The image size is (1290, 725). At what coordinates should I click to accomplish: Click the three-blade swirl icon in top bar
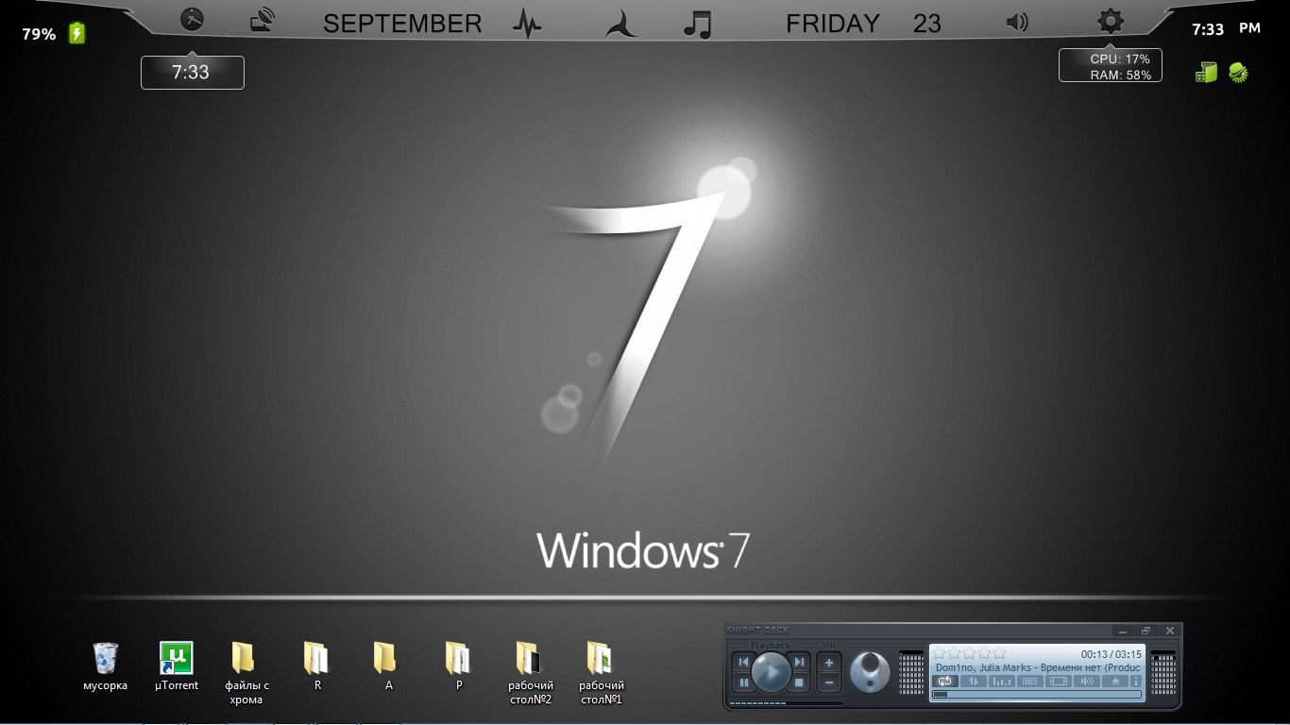[x=621, y=23]
